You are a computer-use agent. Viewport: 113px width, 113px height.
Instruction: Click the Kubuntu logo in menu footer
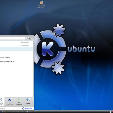tap(27, 108)
